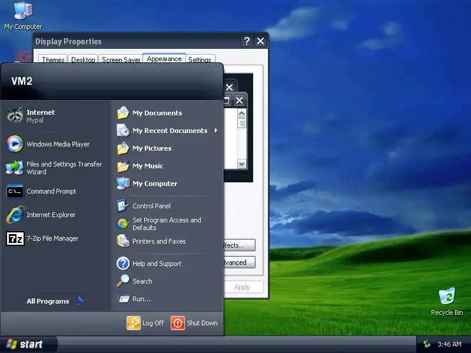Click 'Internet' text label in Start menu
The height and width of the screenshot is (353, 471).
point(41,112)
